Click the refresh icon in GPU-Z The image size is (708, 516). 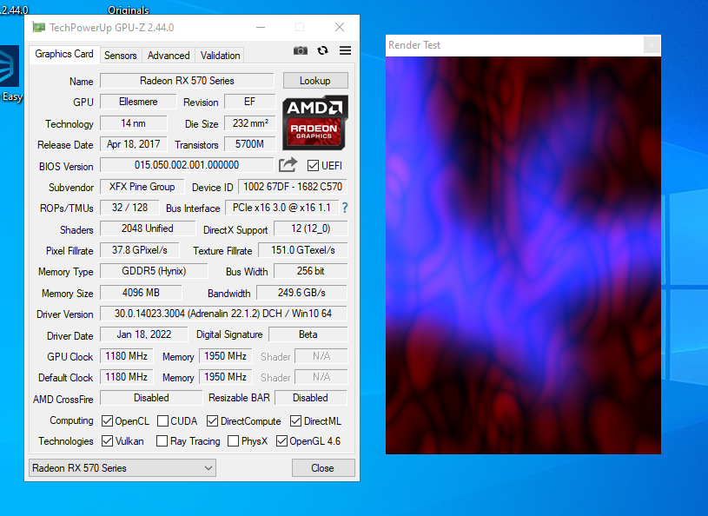coord(322,50)
